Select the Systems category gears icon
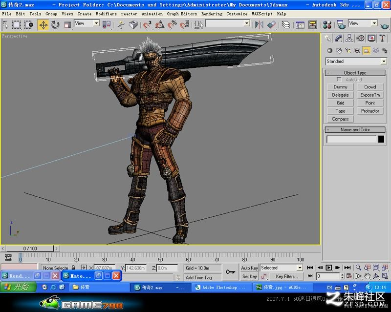The width and height of the screenshot is (391, 312). tap(385, 51)
